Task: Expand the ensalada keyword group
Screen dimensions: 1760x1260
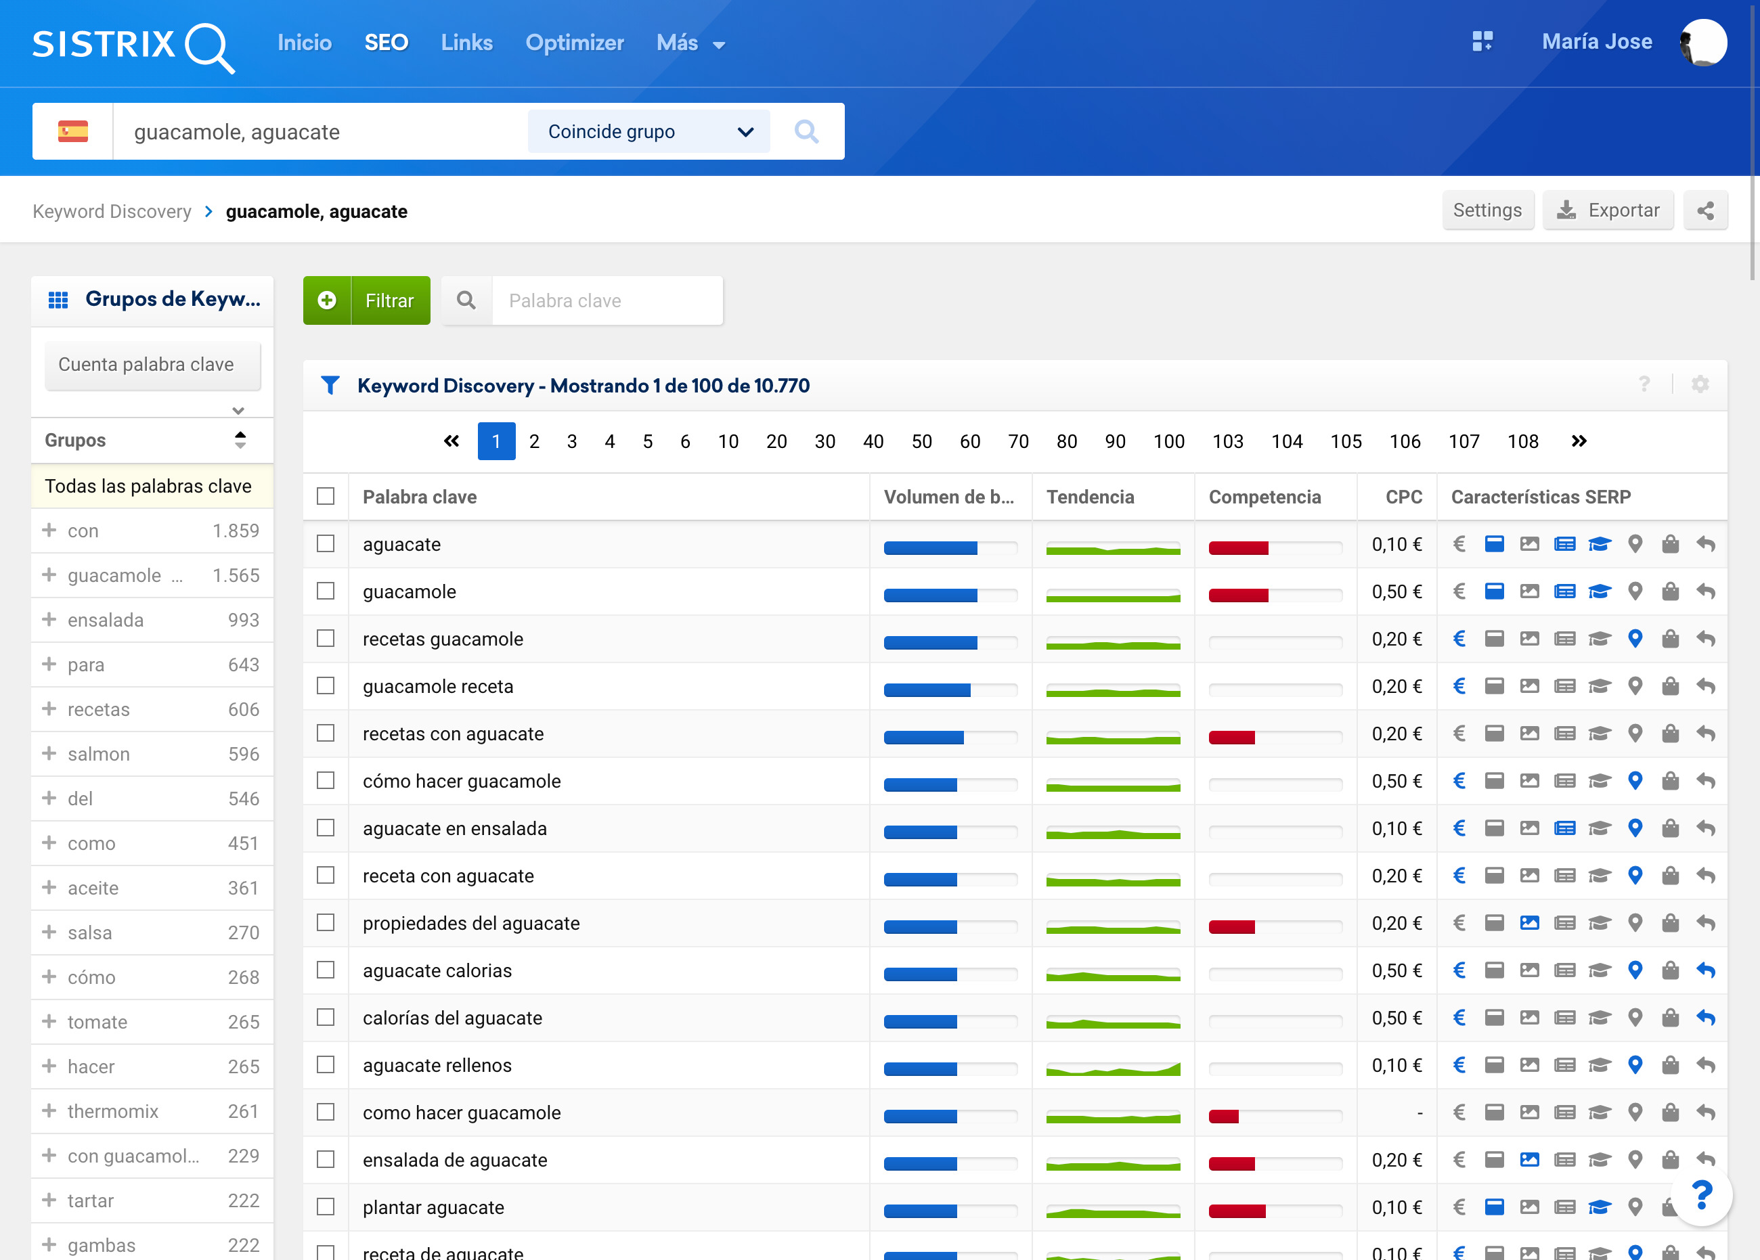Action: [x=49, y=620]
